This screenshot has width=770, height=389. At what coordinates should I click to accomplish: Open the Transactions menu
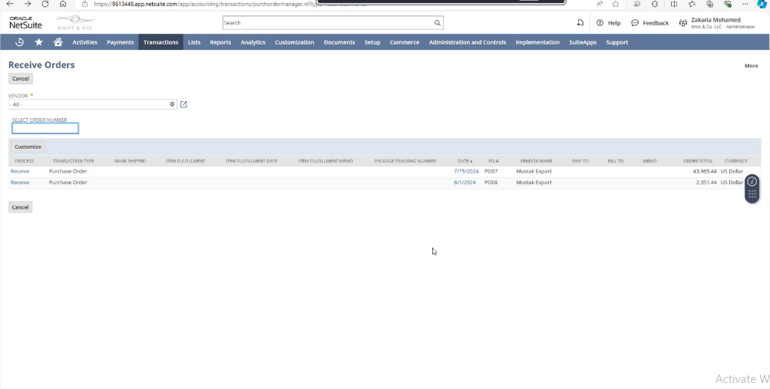160,42
